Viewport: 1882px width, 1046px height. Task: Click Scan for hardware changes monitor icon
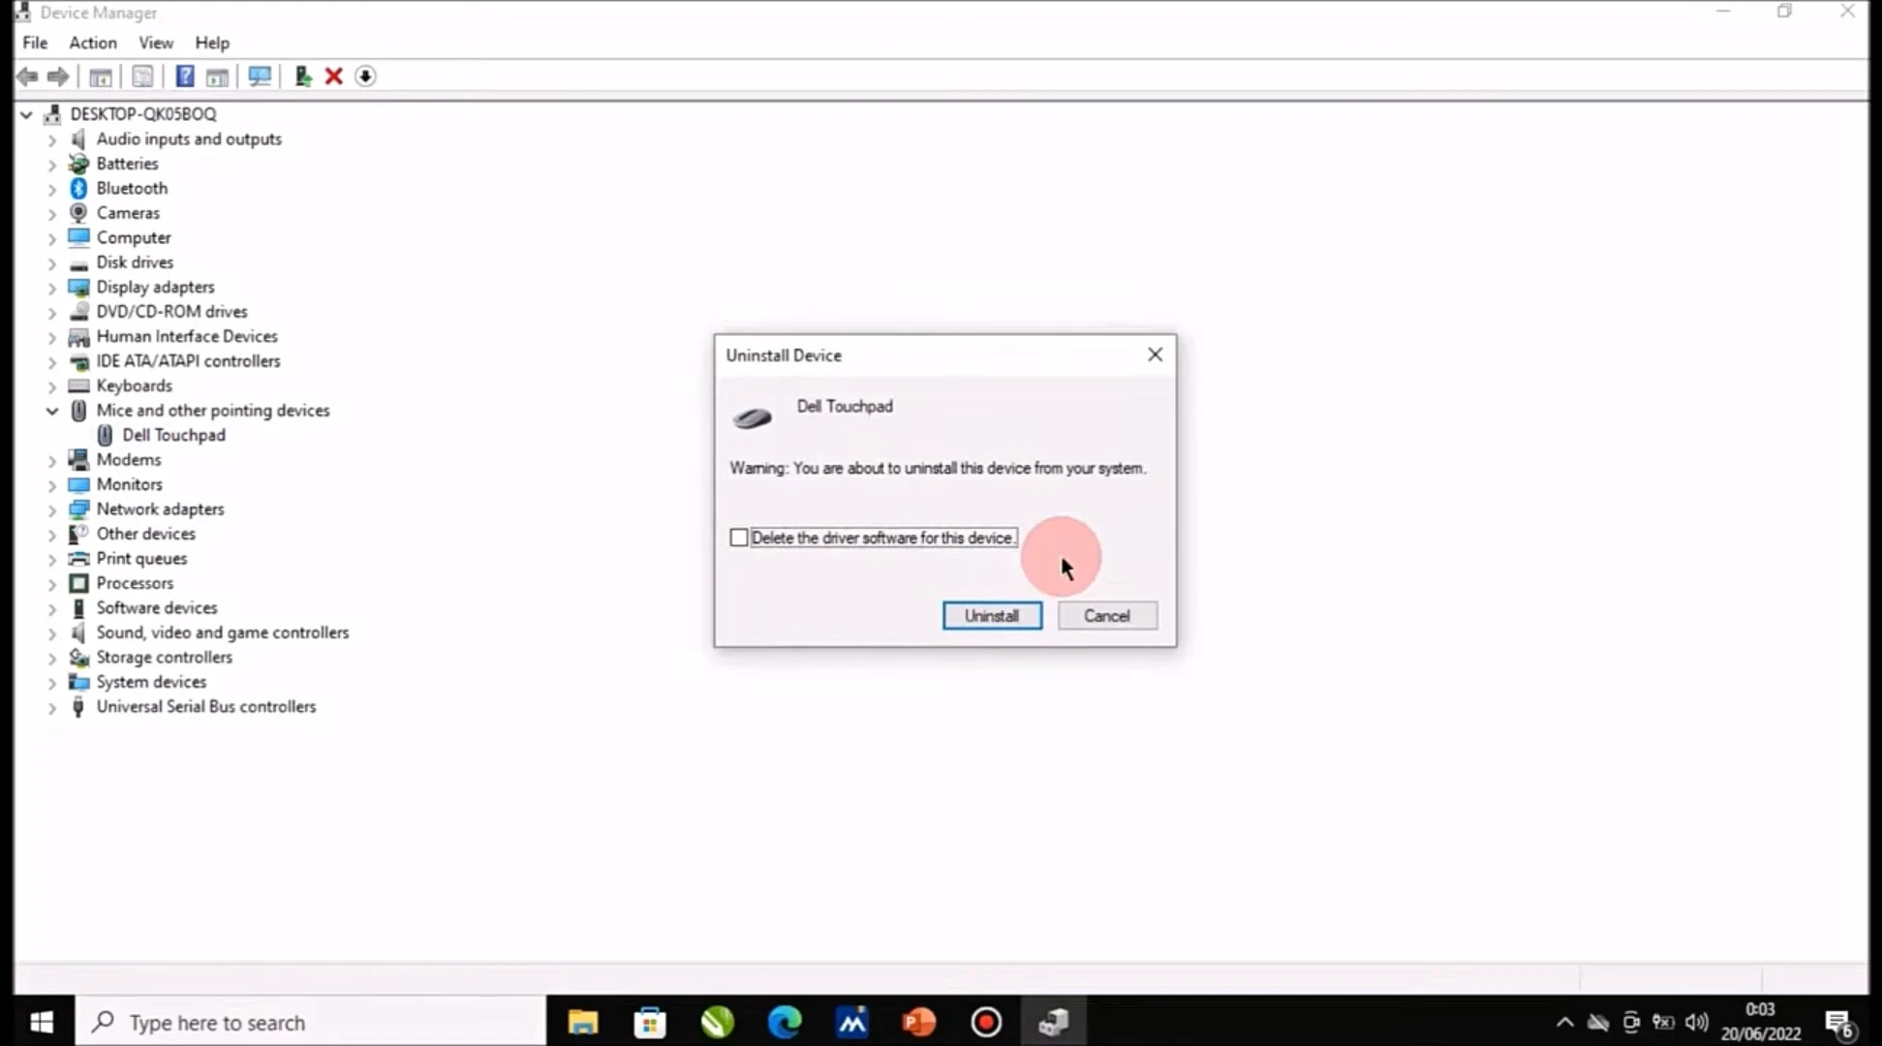coord(260,77)
